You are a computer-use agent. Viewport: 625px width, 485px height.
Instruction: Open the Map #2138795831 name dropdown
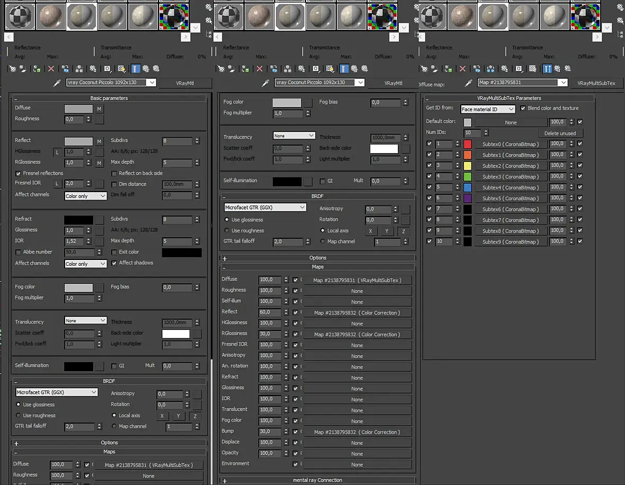[x=562, y=83]
